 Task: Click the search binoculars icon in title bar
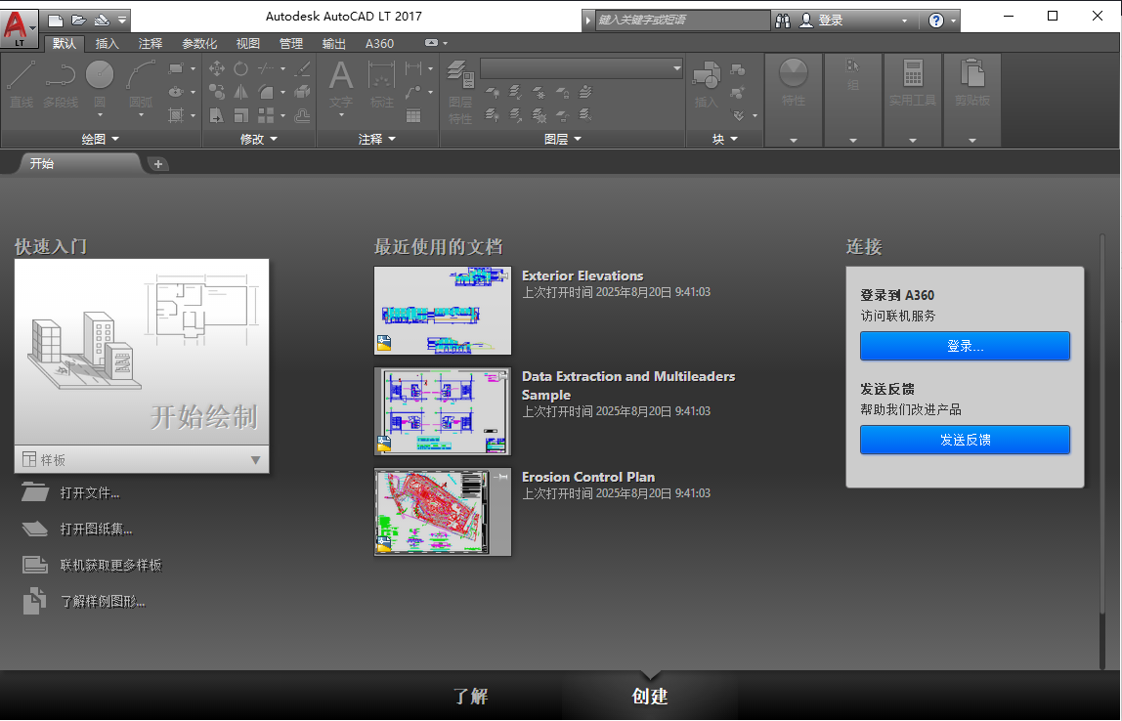pyautogui.click(x=782, y=20)
